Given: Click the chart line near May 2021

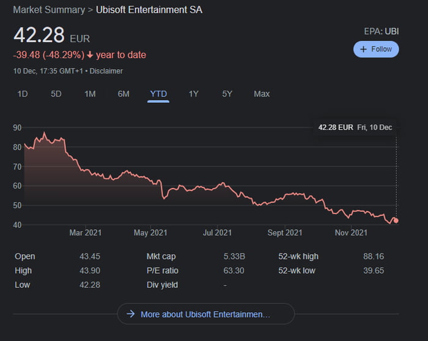Looking at the screenshot, I should pyautogui.click(x=150, y=179).
